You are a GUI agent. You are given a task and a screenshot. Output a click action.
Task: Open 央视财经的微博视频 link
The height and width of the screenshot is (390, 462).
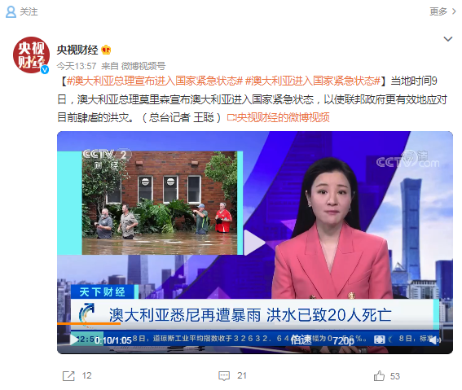click(x=278, y=117)
